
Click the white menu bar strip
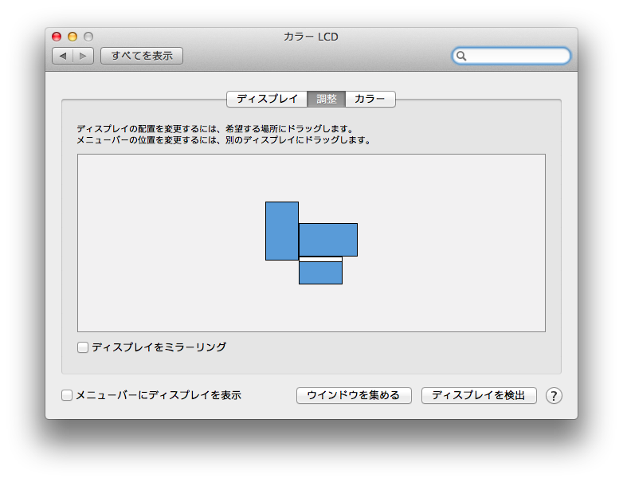tap(320, 259)
